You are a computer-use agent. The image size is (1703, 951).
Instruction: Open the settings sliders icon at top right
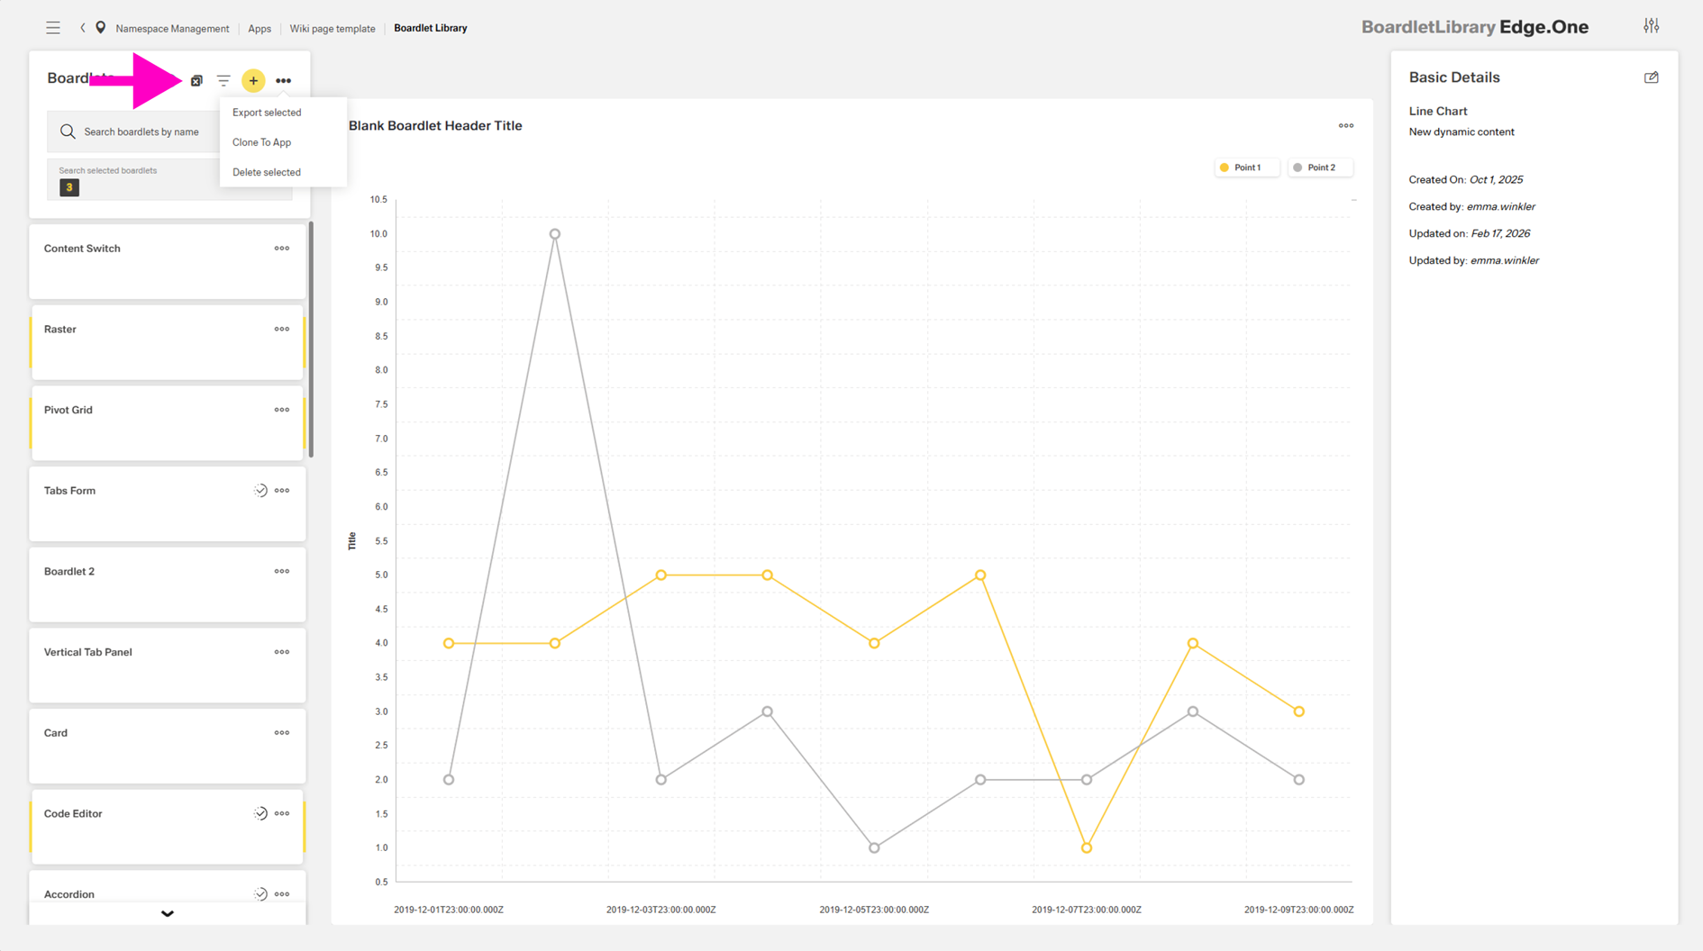[1651, 26]
